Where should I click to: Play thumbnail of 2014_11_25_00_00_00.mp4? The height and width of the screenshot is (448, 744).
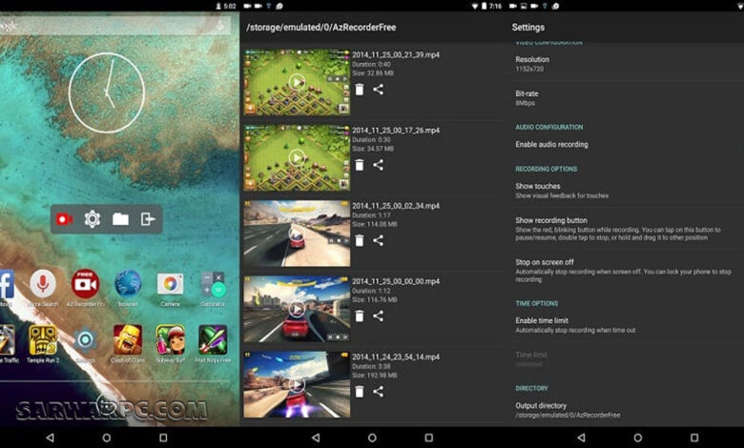297,309
